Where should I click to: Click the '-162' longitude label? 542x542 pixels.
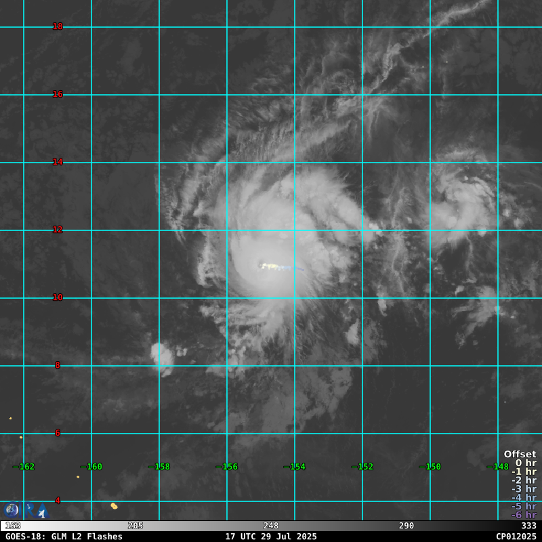point(24,467)
